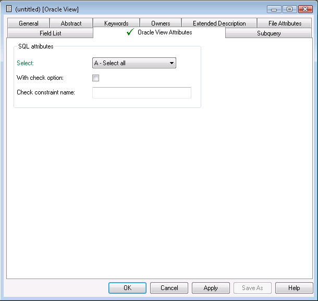318x301 pixels.
Task: Go to the Keywords tab
Action: pyautogui.click(x=116, y=23)
